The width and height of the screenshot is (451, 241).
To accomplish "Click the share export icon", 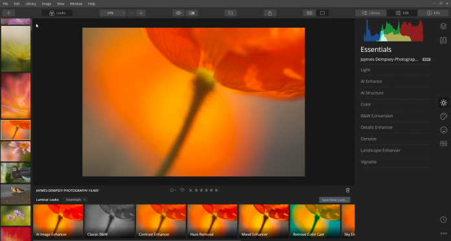I will click(270, 13).
